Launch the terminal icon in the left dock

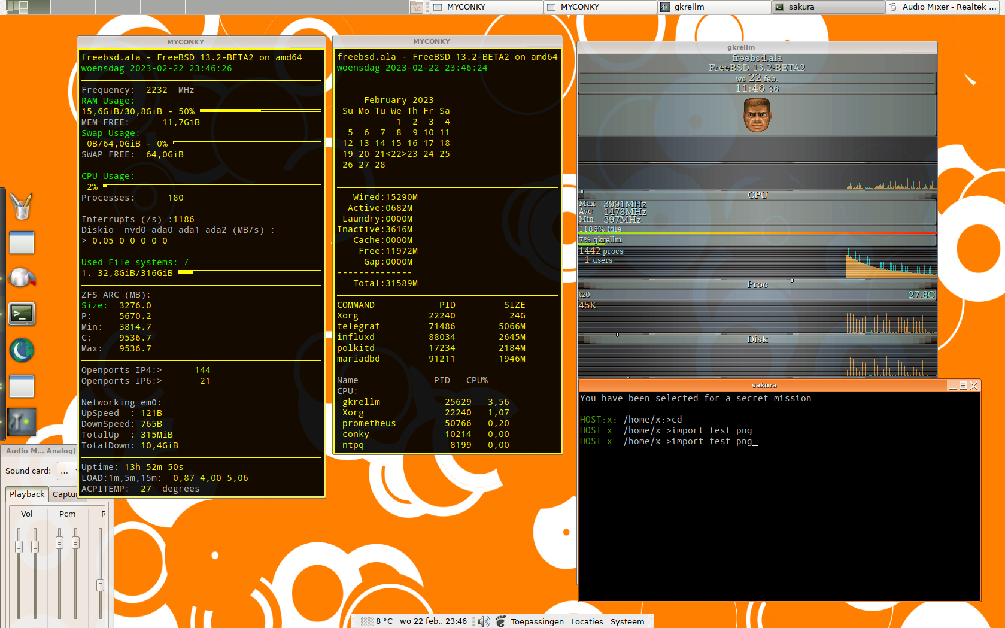click(x=22, y=314)
